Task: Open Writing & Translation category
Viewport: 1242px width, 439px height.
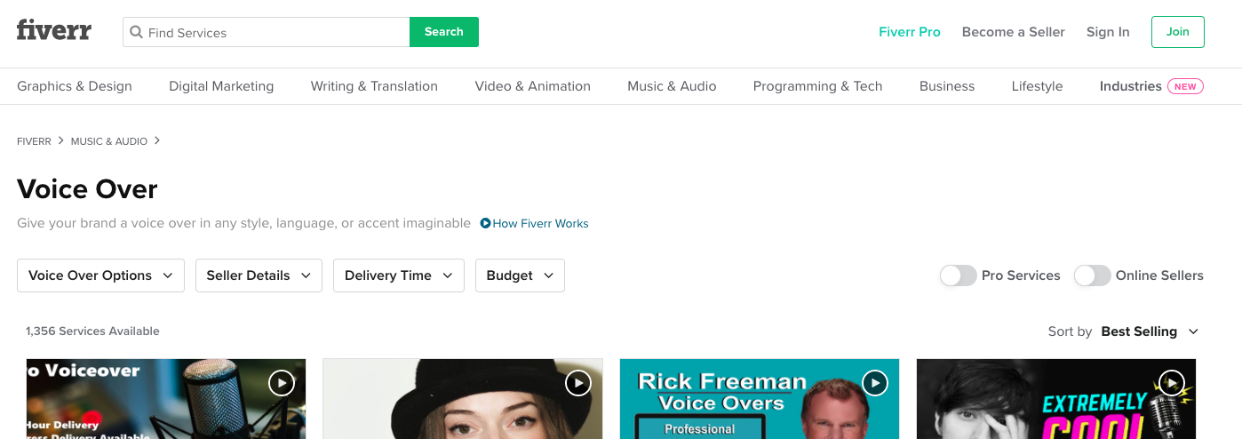Action: (374, 86)
